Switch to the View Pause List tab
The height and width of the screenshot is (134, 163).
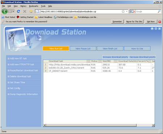tap(83, 49)
